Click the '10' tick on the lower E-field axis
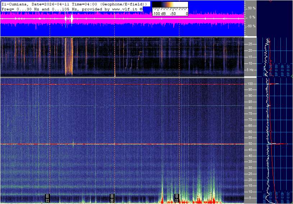This screenshot has width=293, height=204. 250,192
